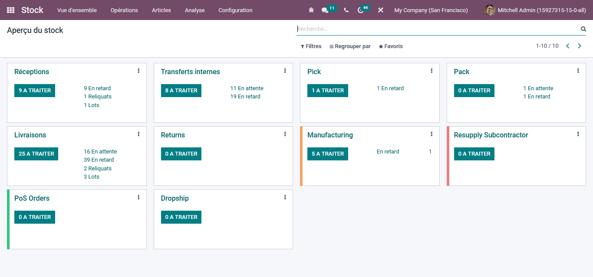Open the apps grid menu icon
Viewport: 593px width, 277px height.
coord(11,10)
